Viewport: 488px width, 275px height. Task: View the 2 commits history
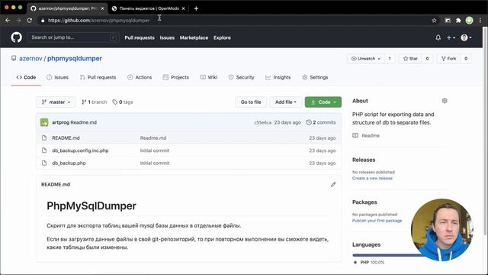[x=321, y=122]
